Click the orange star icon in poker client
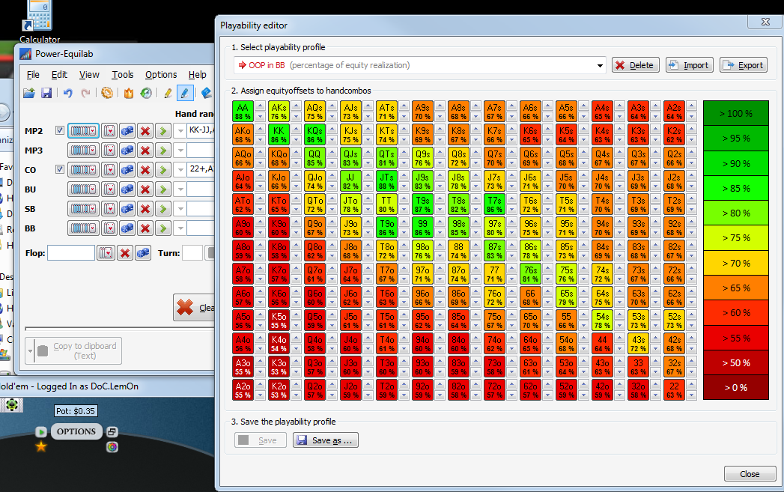This screenshot has width=784, height=492. pyautogui.click(x=41, y=446)
